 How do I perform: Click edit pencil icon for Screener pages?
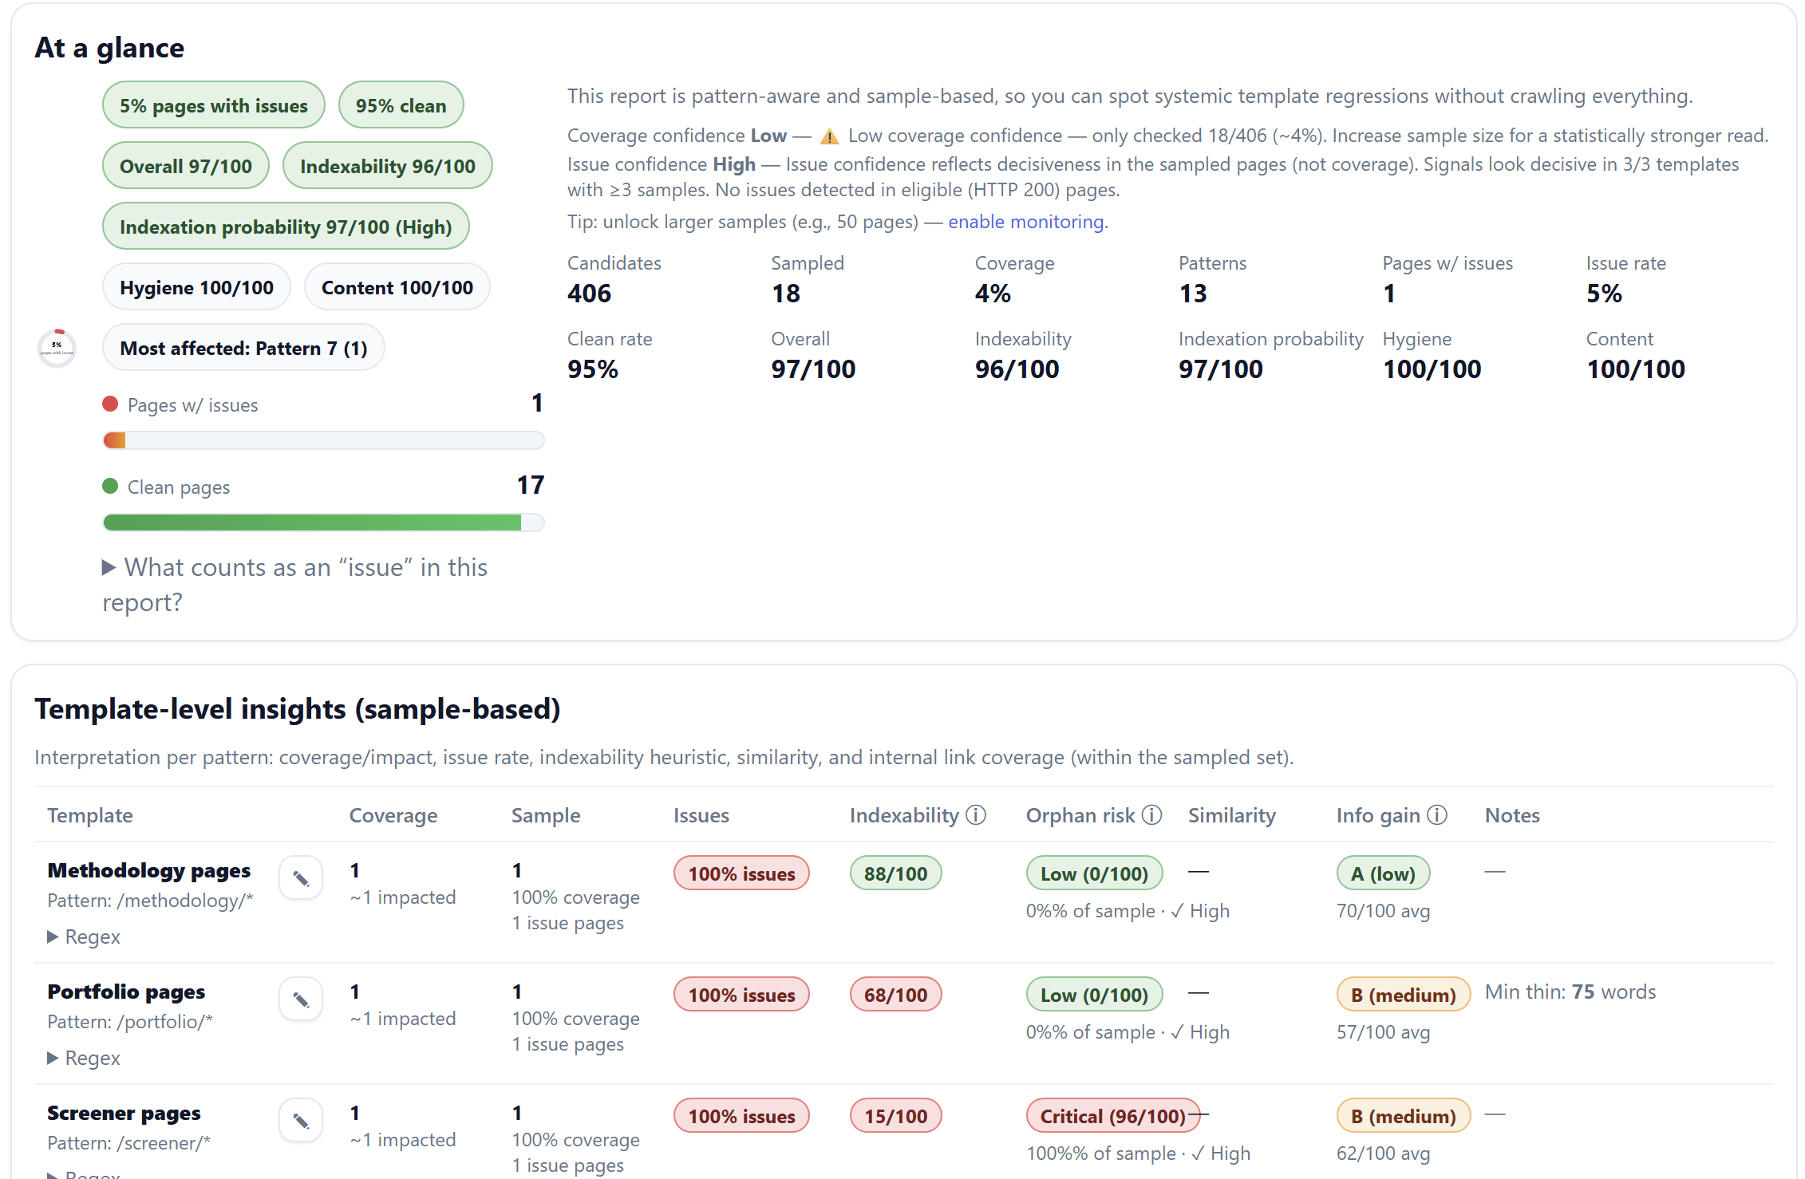(x=301, y=1121)
